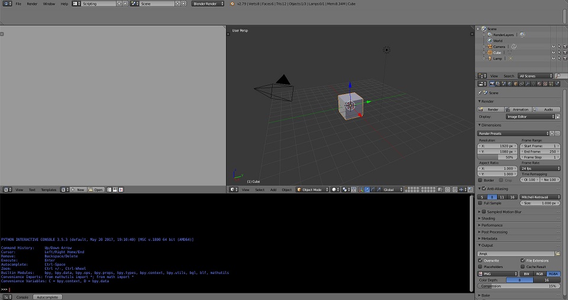
Task: Enable the Full Sample checkbox
Action: 480,203
